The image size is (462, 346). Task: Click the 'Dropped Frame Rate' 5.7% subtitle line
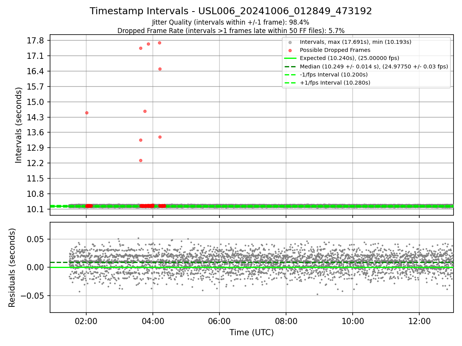point(231,30)
